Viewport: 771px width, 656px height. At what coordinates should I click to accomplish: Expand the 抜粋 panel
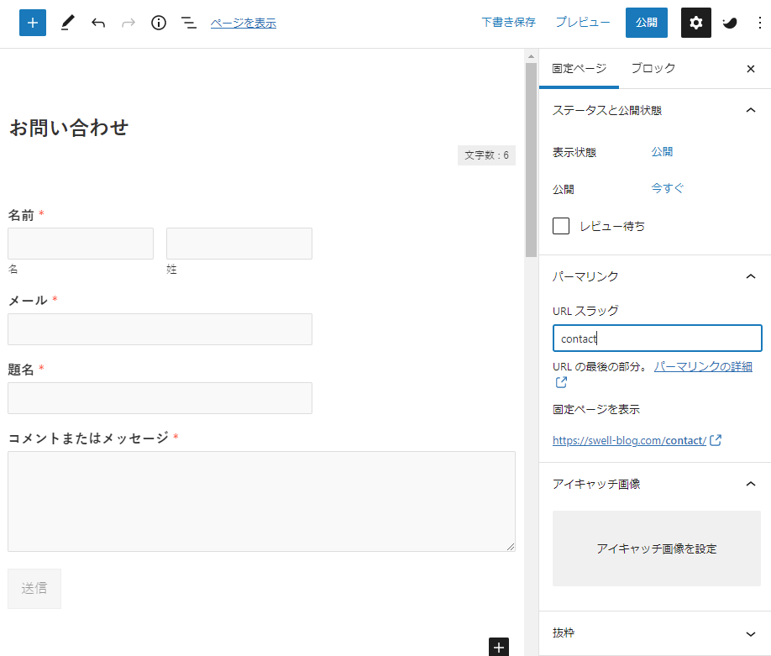tap(751, 633)
